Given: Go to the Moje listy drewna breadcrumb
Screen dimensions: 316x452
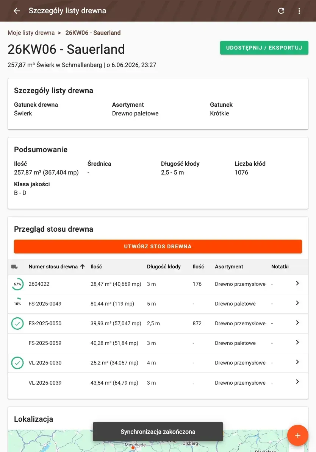Looking at the screenshot, I should [31, 33].
